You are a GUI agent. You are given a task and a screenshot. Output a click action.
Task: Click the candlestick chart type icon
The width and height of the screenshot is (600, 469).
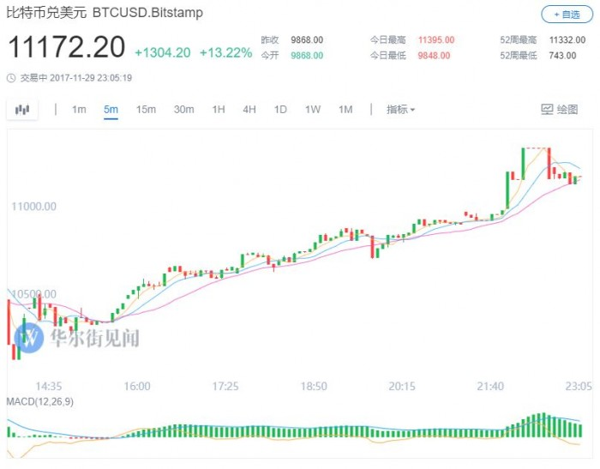[22, 110]
